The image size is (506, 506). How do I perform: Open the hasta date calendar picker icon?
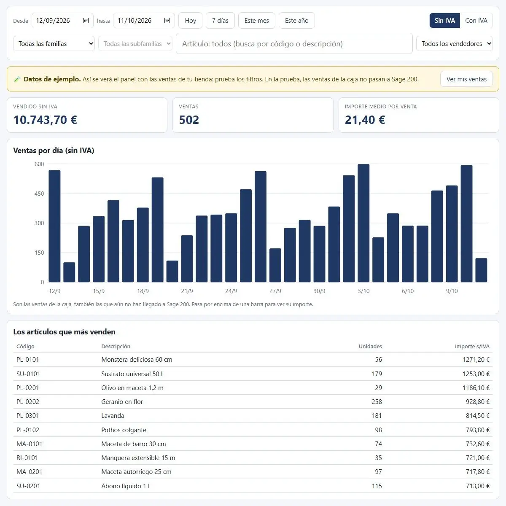(167, 20)
